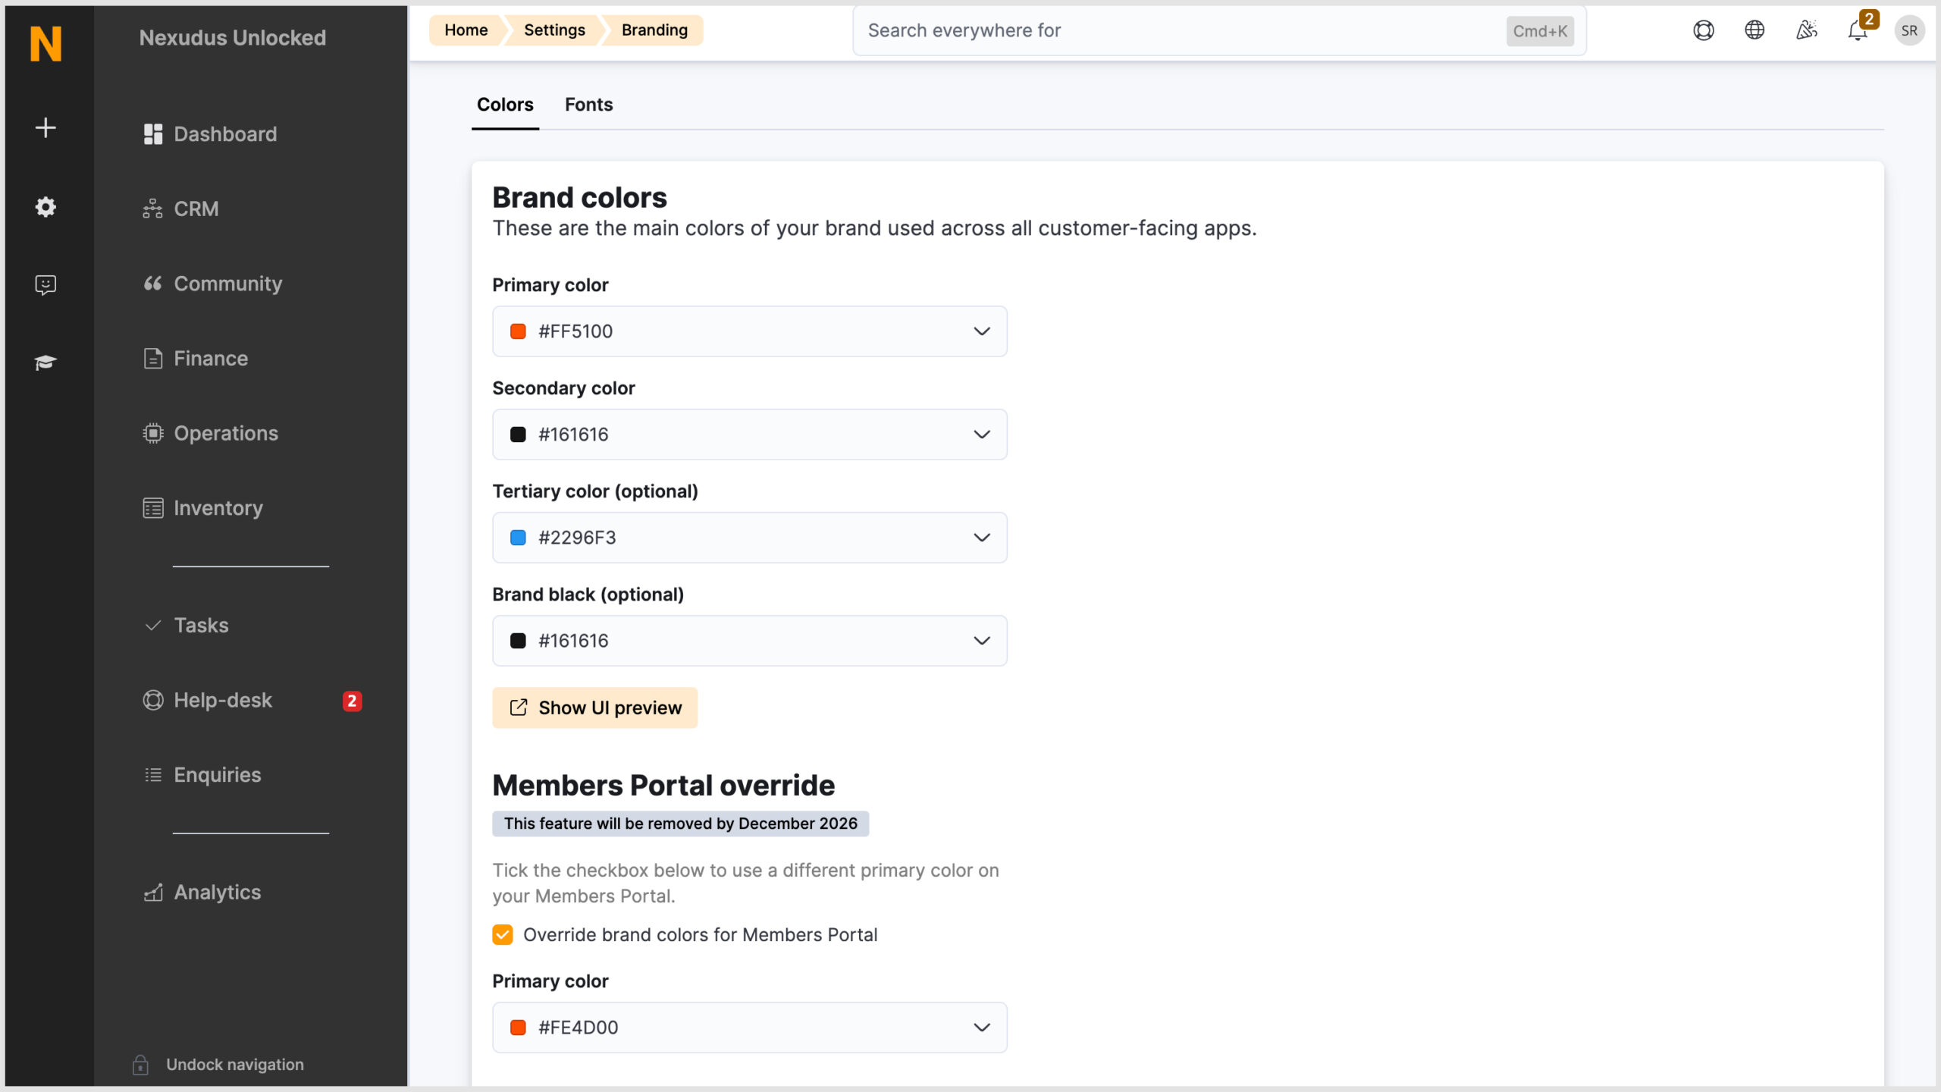Click the notification count badge 2
Viewport: 1941px width, 1092px height.
[1869, 19]
